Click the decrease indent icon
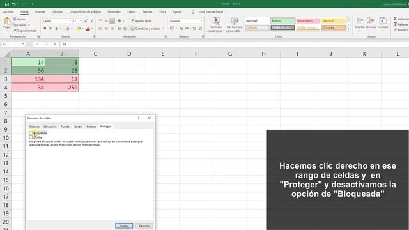 tap(120, 29)
